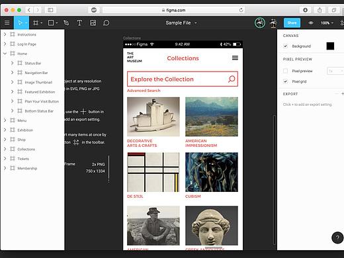344x258 pixels.
Task: Click the hamburger menu in Collections mockup
Action: (x=235, y=58)
